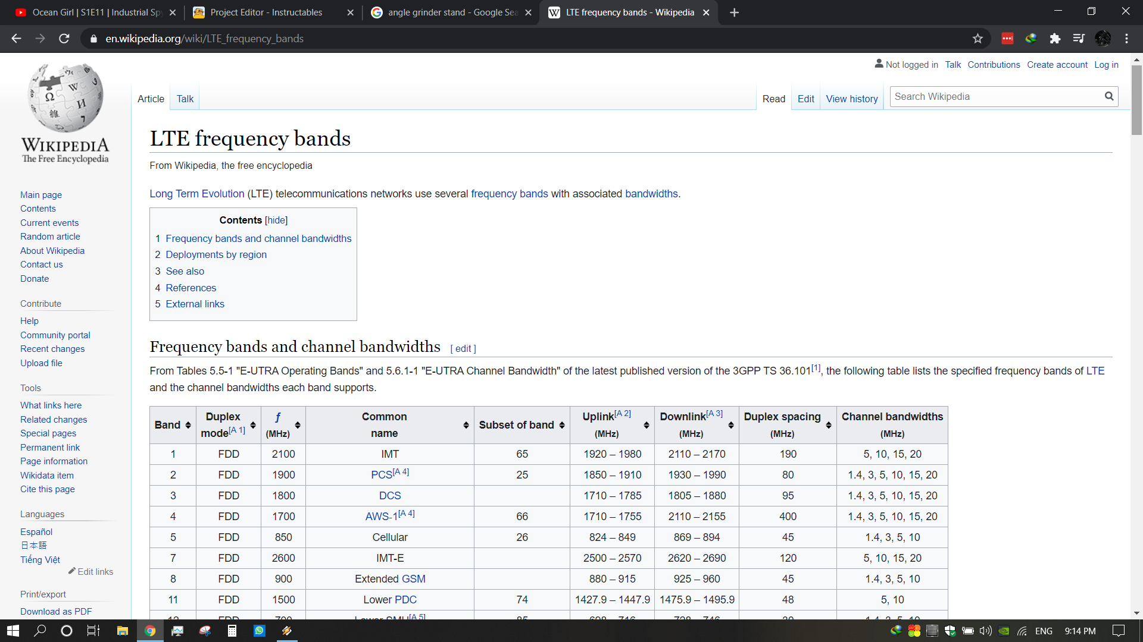Sort the table by Band column
The image size is (1143, 642).
click(x=188, y=425)
